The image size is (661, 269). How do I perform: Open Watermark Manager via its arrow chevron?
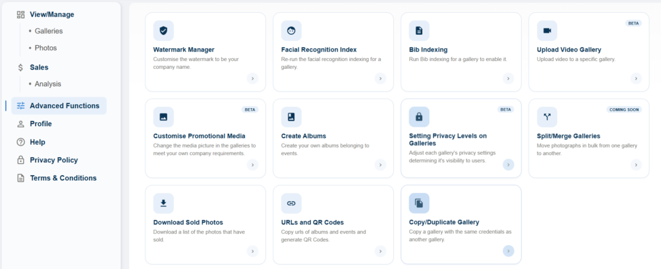[x=252, y=78]
